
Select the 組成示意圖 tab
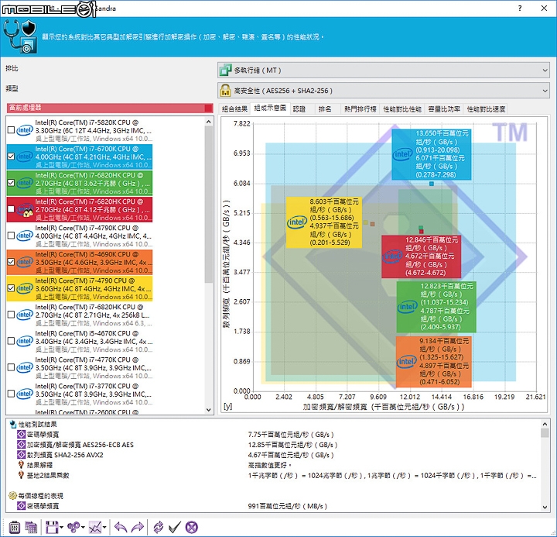click(270, 108)
